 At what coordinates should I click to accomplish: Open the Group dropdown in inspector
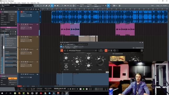click(13, 18)
